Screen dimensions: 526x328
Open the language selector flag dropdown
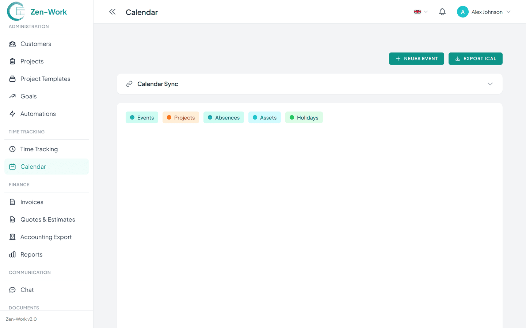click(420, 11)
